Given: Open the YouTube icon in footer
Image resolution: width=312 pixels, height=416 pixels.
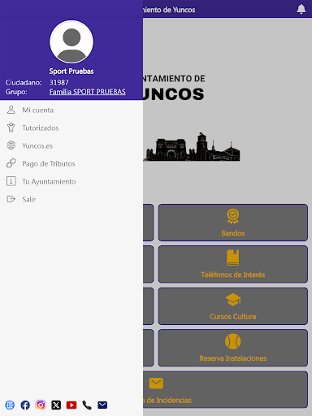Looking at the screenshot, I should pos(71,405).
